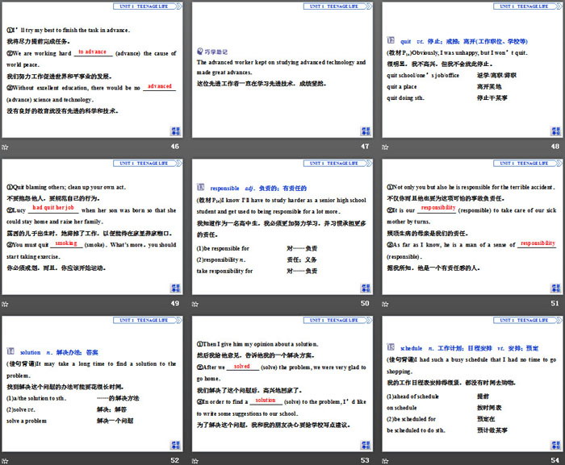Screen dimensions: 565x465
Task: Click the blue corner icon on slide 50
Action: pyautogui.click(x=366, y=288)
